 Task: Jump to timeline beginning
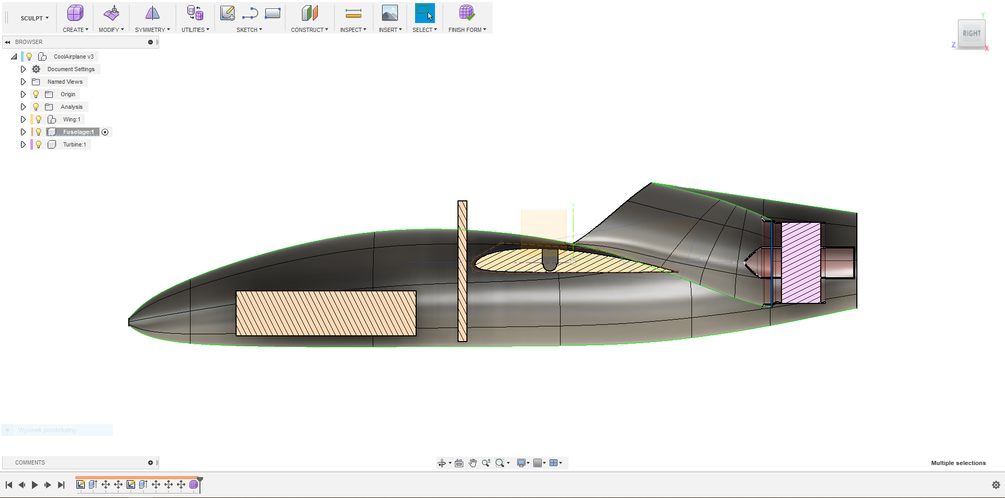click(9, 485)
